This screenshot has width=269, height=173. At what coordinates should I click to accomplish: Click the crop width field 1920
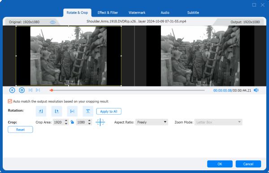pyautogui.click(x=58, y=122)
